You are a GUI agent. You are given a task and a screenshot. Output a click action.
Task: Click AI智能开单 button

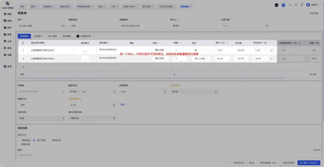point(83,36)
